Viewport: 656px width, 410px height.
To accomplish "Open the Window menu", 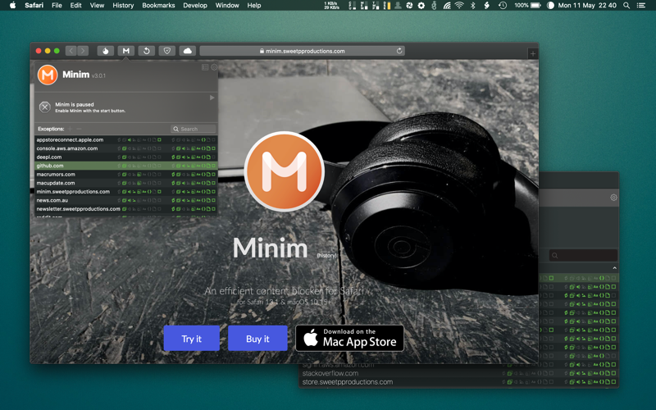I will pos(227,5).
